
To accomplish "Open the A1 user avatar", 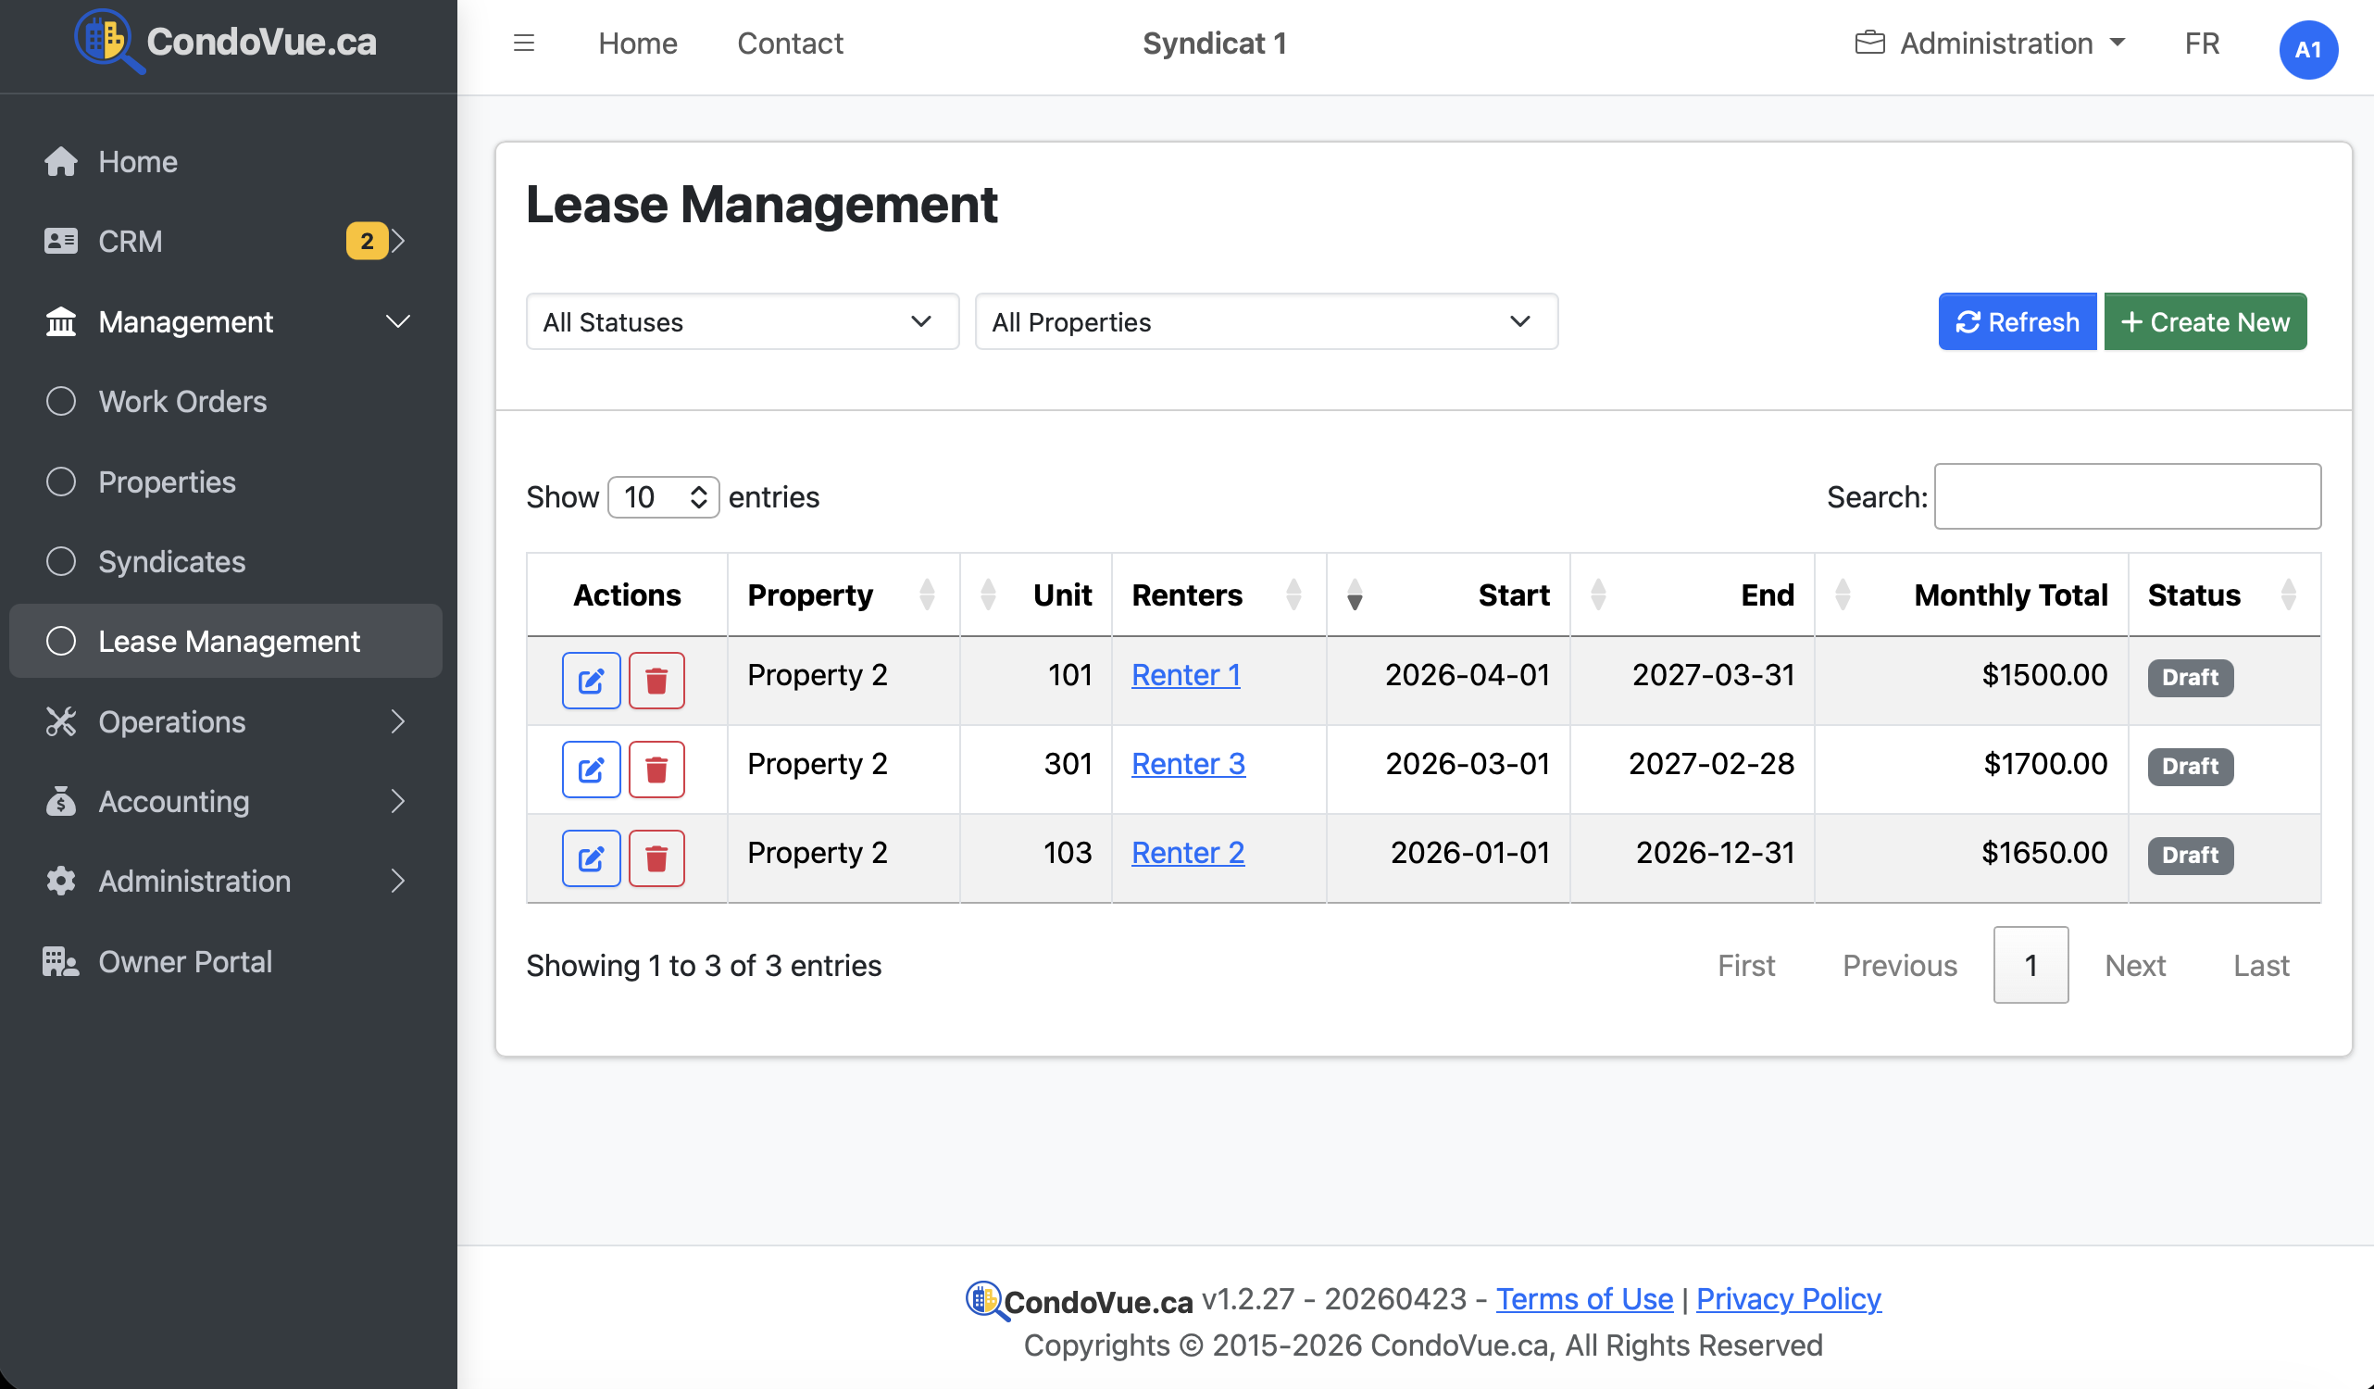I will coord(2308,49).
